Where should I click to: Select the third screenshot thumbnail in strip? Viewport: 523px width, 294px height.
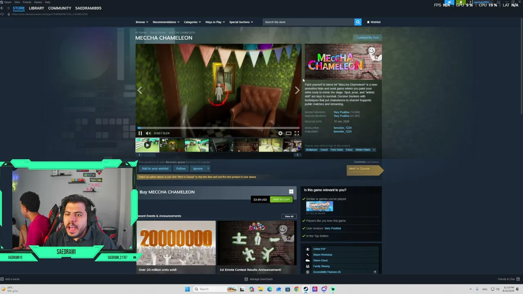point(197,145)
